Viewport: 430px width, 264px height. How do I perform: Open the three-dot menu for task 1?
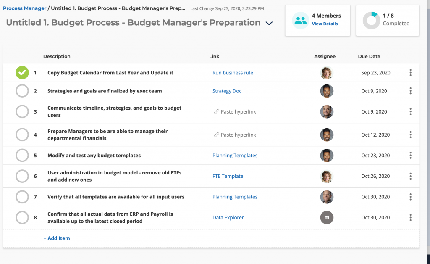pyautogui.click(x=410, y=73)
